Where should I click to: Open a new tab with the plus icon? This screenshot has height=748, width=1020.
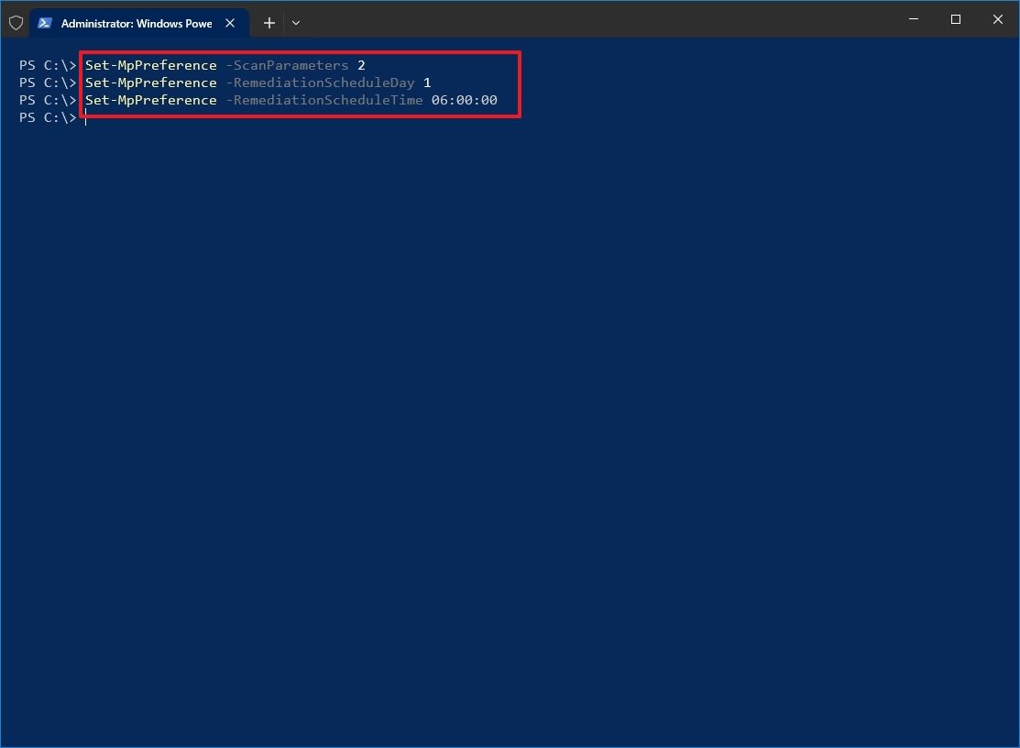pos(269,22)
